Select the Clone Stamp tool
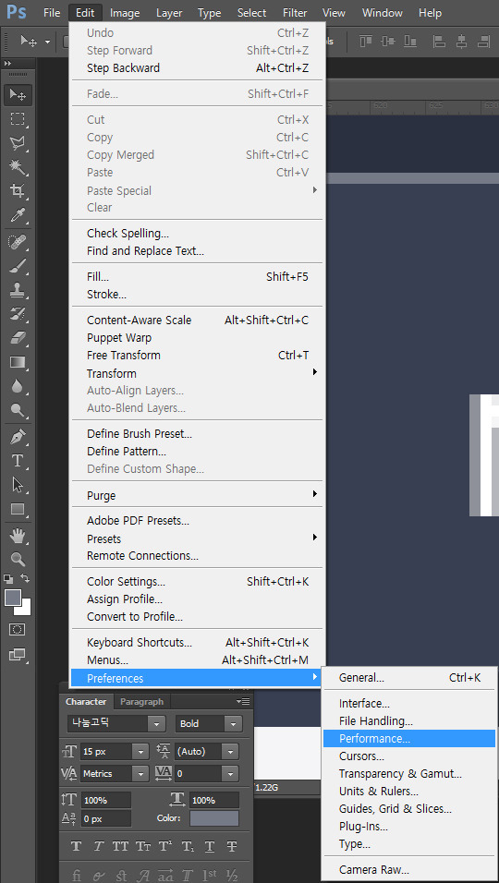The height and width of the screenshot is (883, 499). click(18, 291)
